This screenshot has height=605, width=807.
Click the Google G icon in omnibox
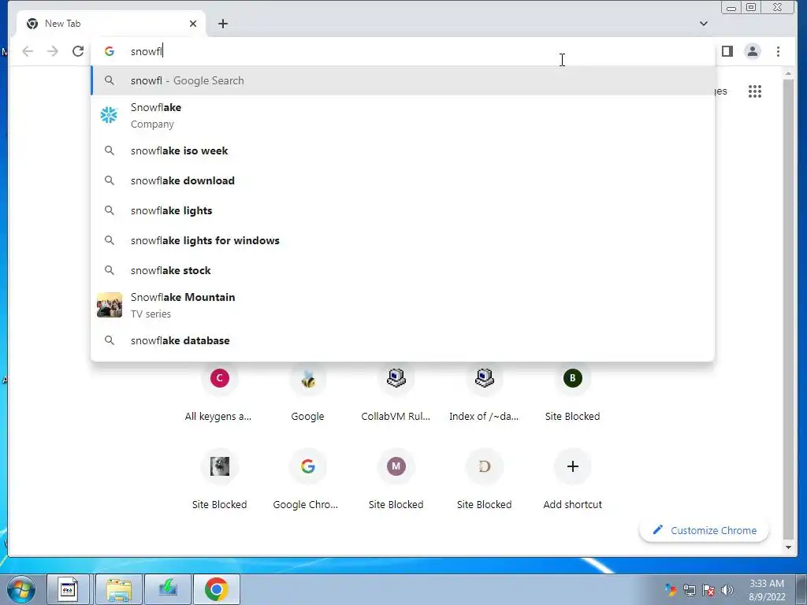(x=109, y=51)
